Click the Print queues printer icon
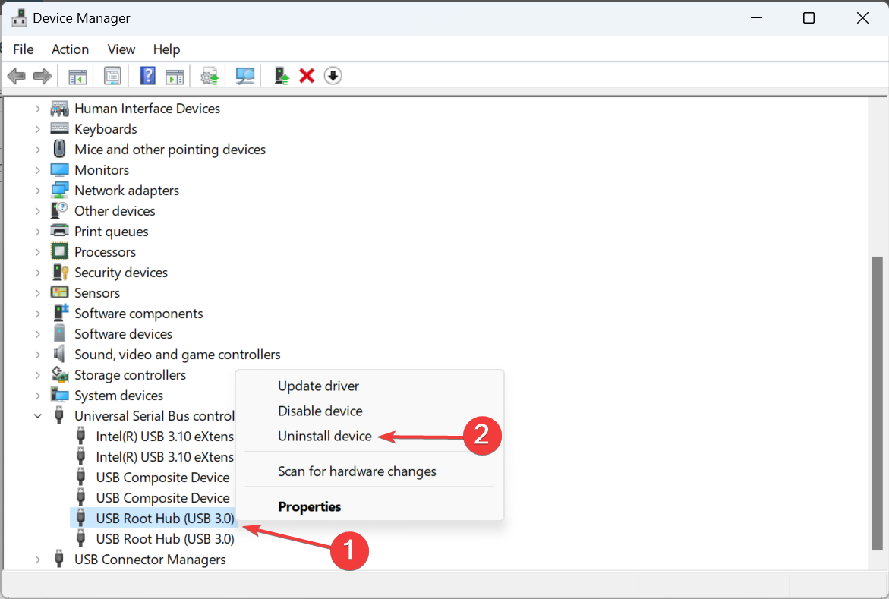Image resolution: width=889 pixels, height=599 pixels. tap(59, 231)
